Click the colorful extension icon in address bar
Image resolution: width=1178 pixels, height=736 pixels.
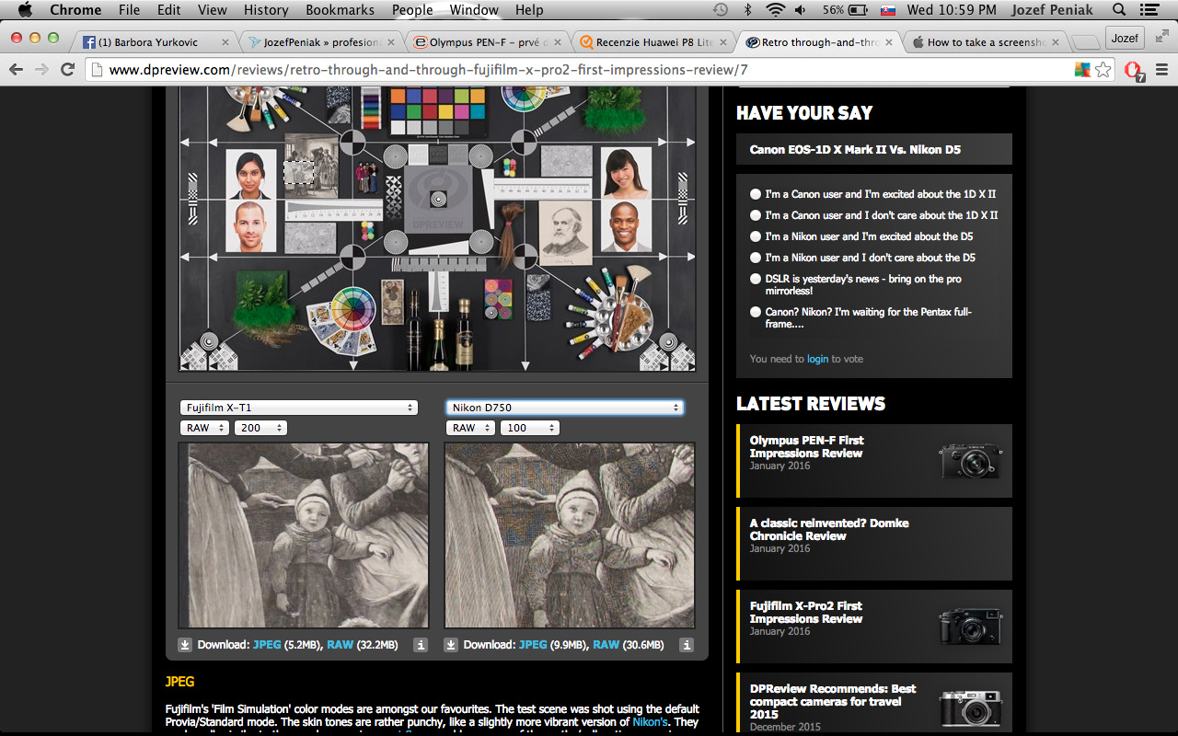1082,70
